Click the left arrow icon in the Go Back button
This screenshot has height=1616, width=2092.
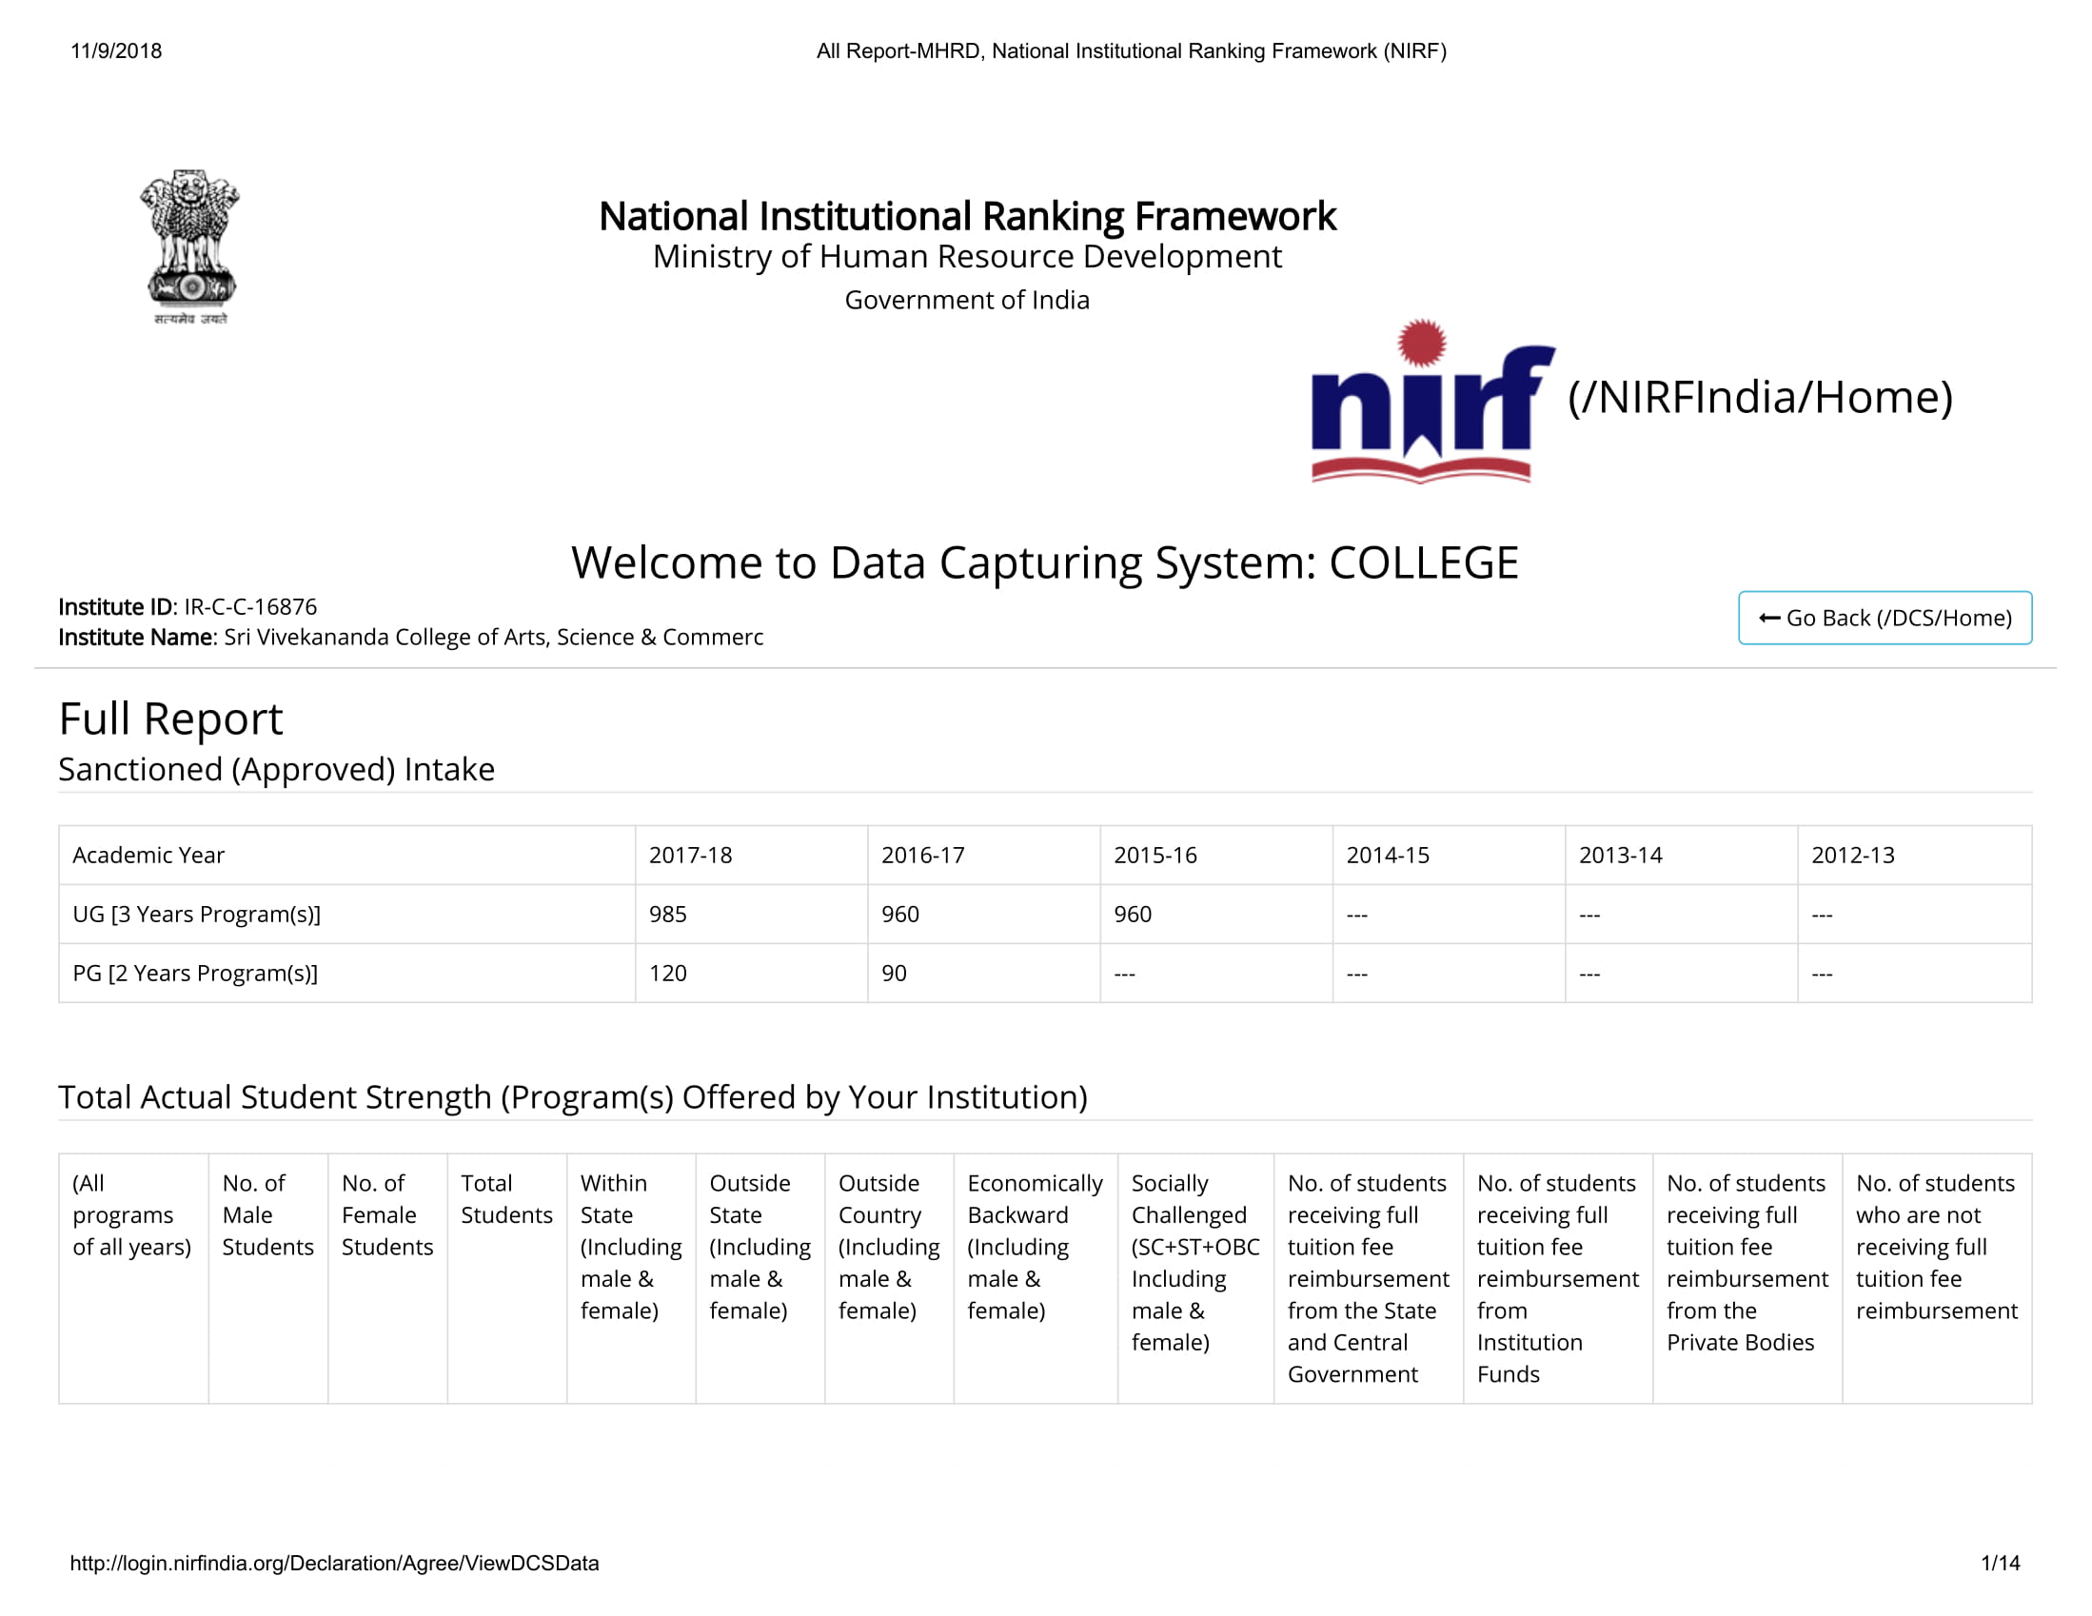1768,619
